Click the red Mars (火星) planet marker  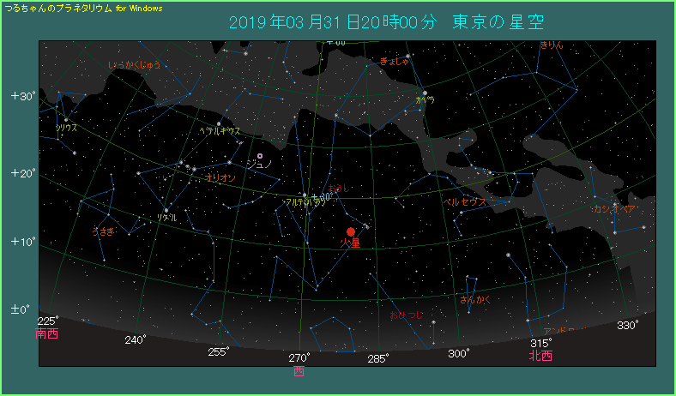point(351,231)
